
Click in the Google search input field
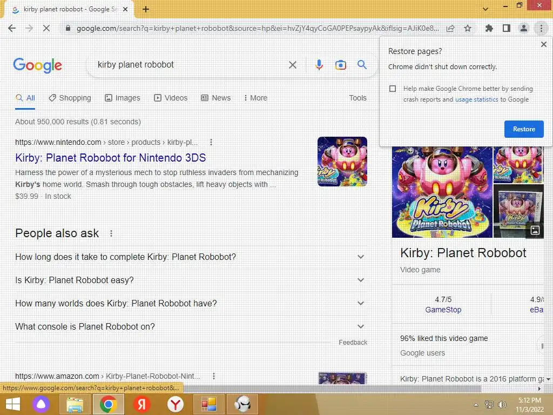[x=191, y=65]
